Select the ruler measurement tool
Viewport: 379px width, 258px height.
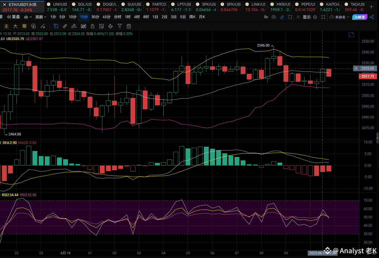pyautogui.click(x=65, y=26)
